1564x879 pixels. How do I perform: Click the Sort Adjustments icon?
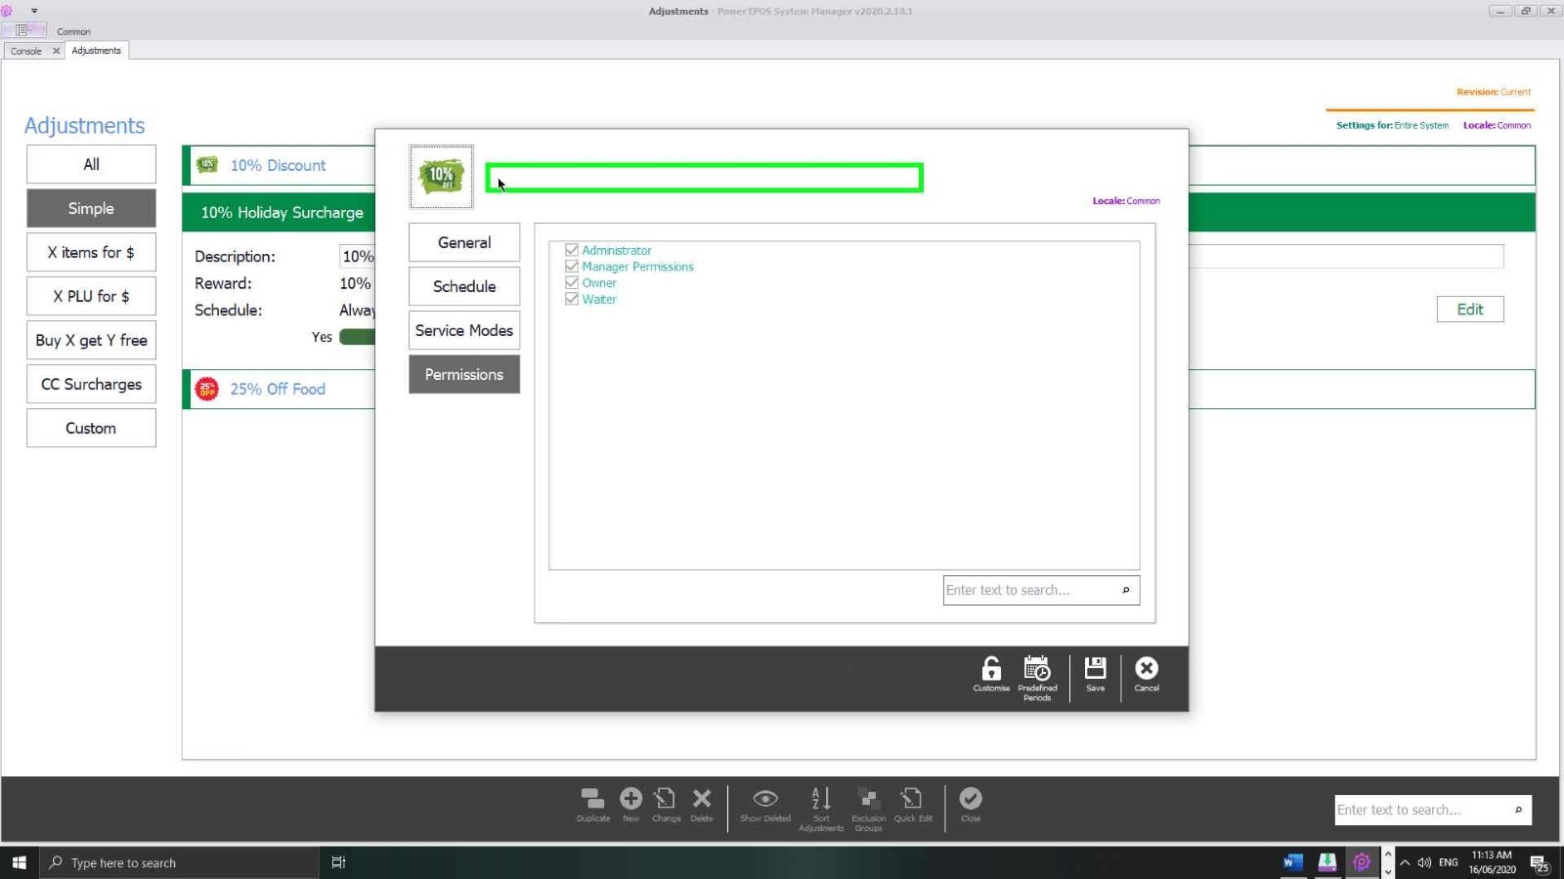(821, 798)
